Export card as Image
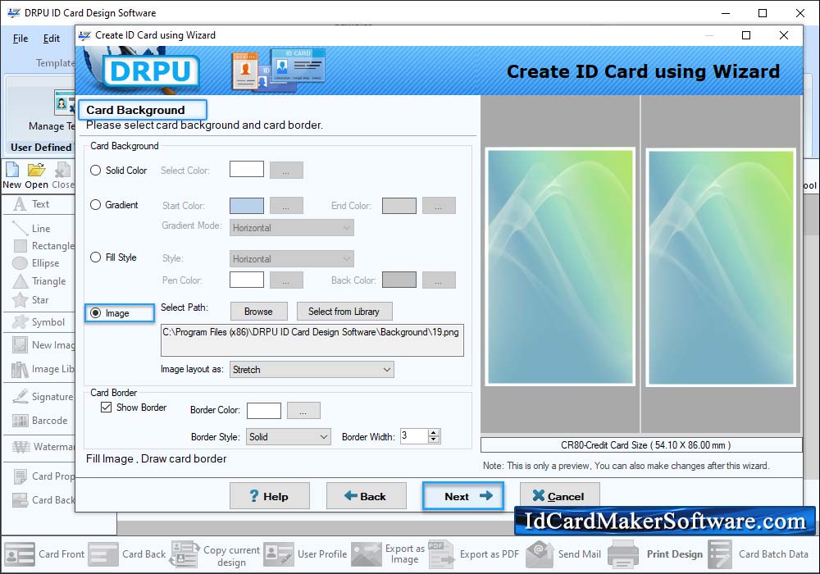The image size is (820, 574). (x=388, y=554)
